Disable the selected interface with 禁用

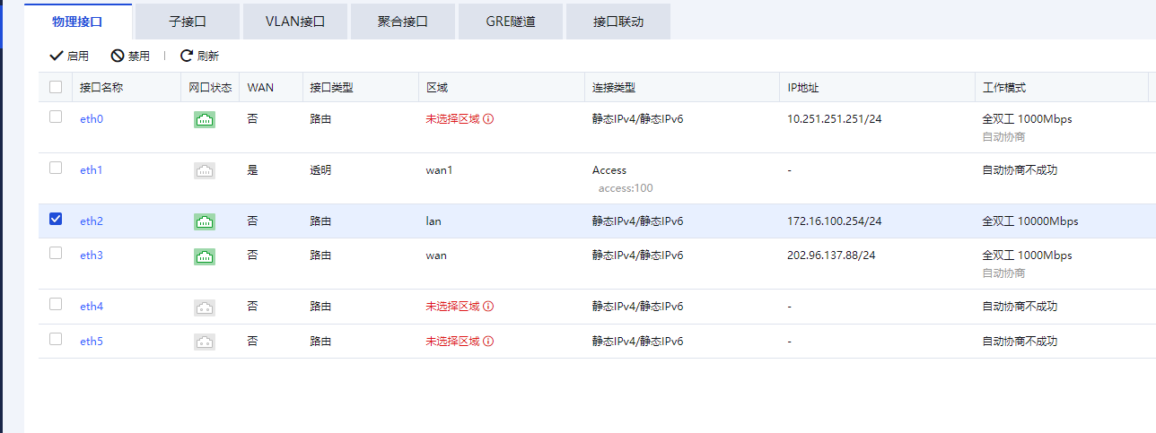click(x=130, y=56)
